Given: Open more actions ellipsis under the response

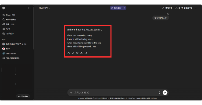Looking at the screenshot, I should 90,53.
